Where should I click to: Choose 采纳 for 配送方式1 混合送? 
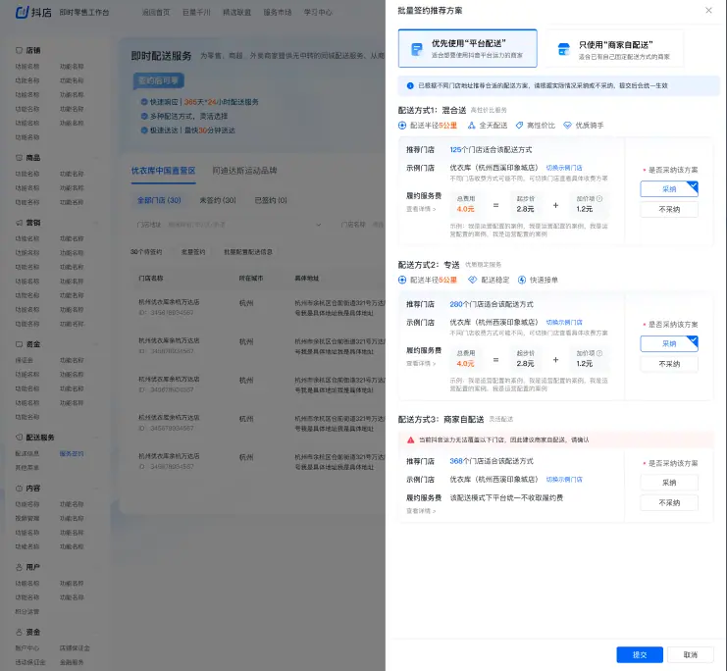coord(669,189)
